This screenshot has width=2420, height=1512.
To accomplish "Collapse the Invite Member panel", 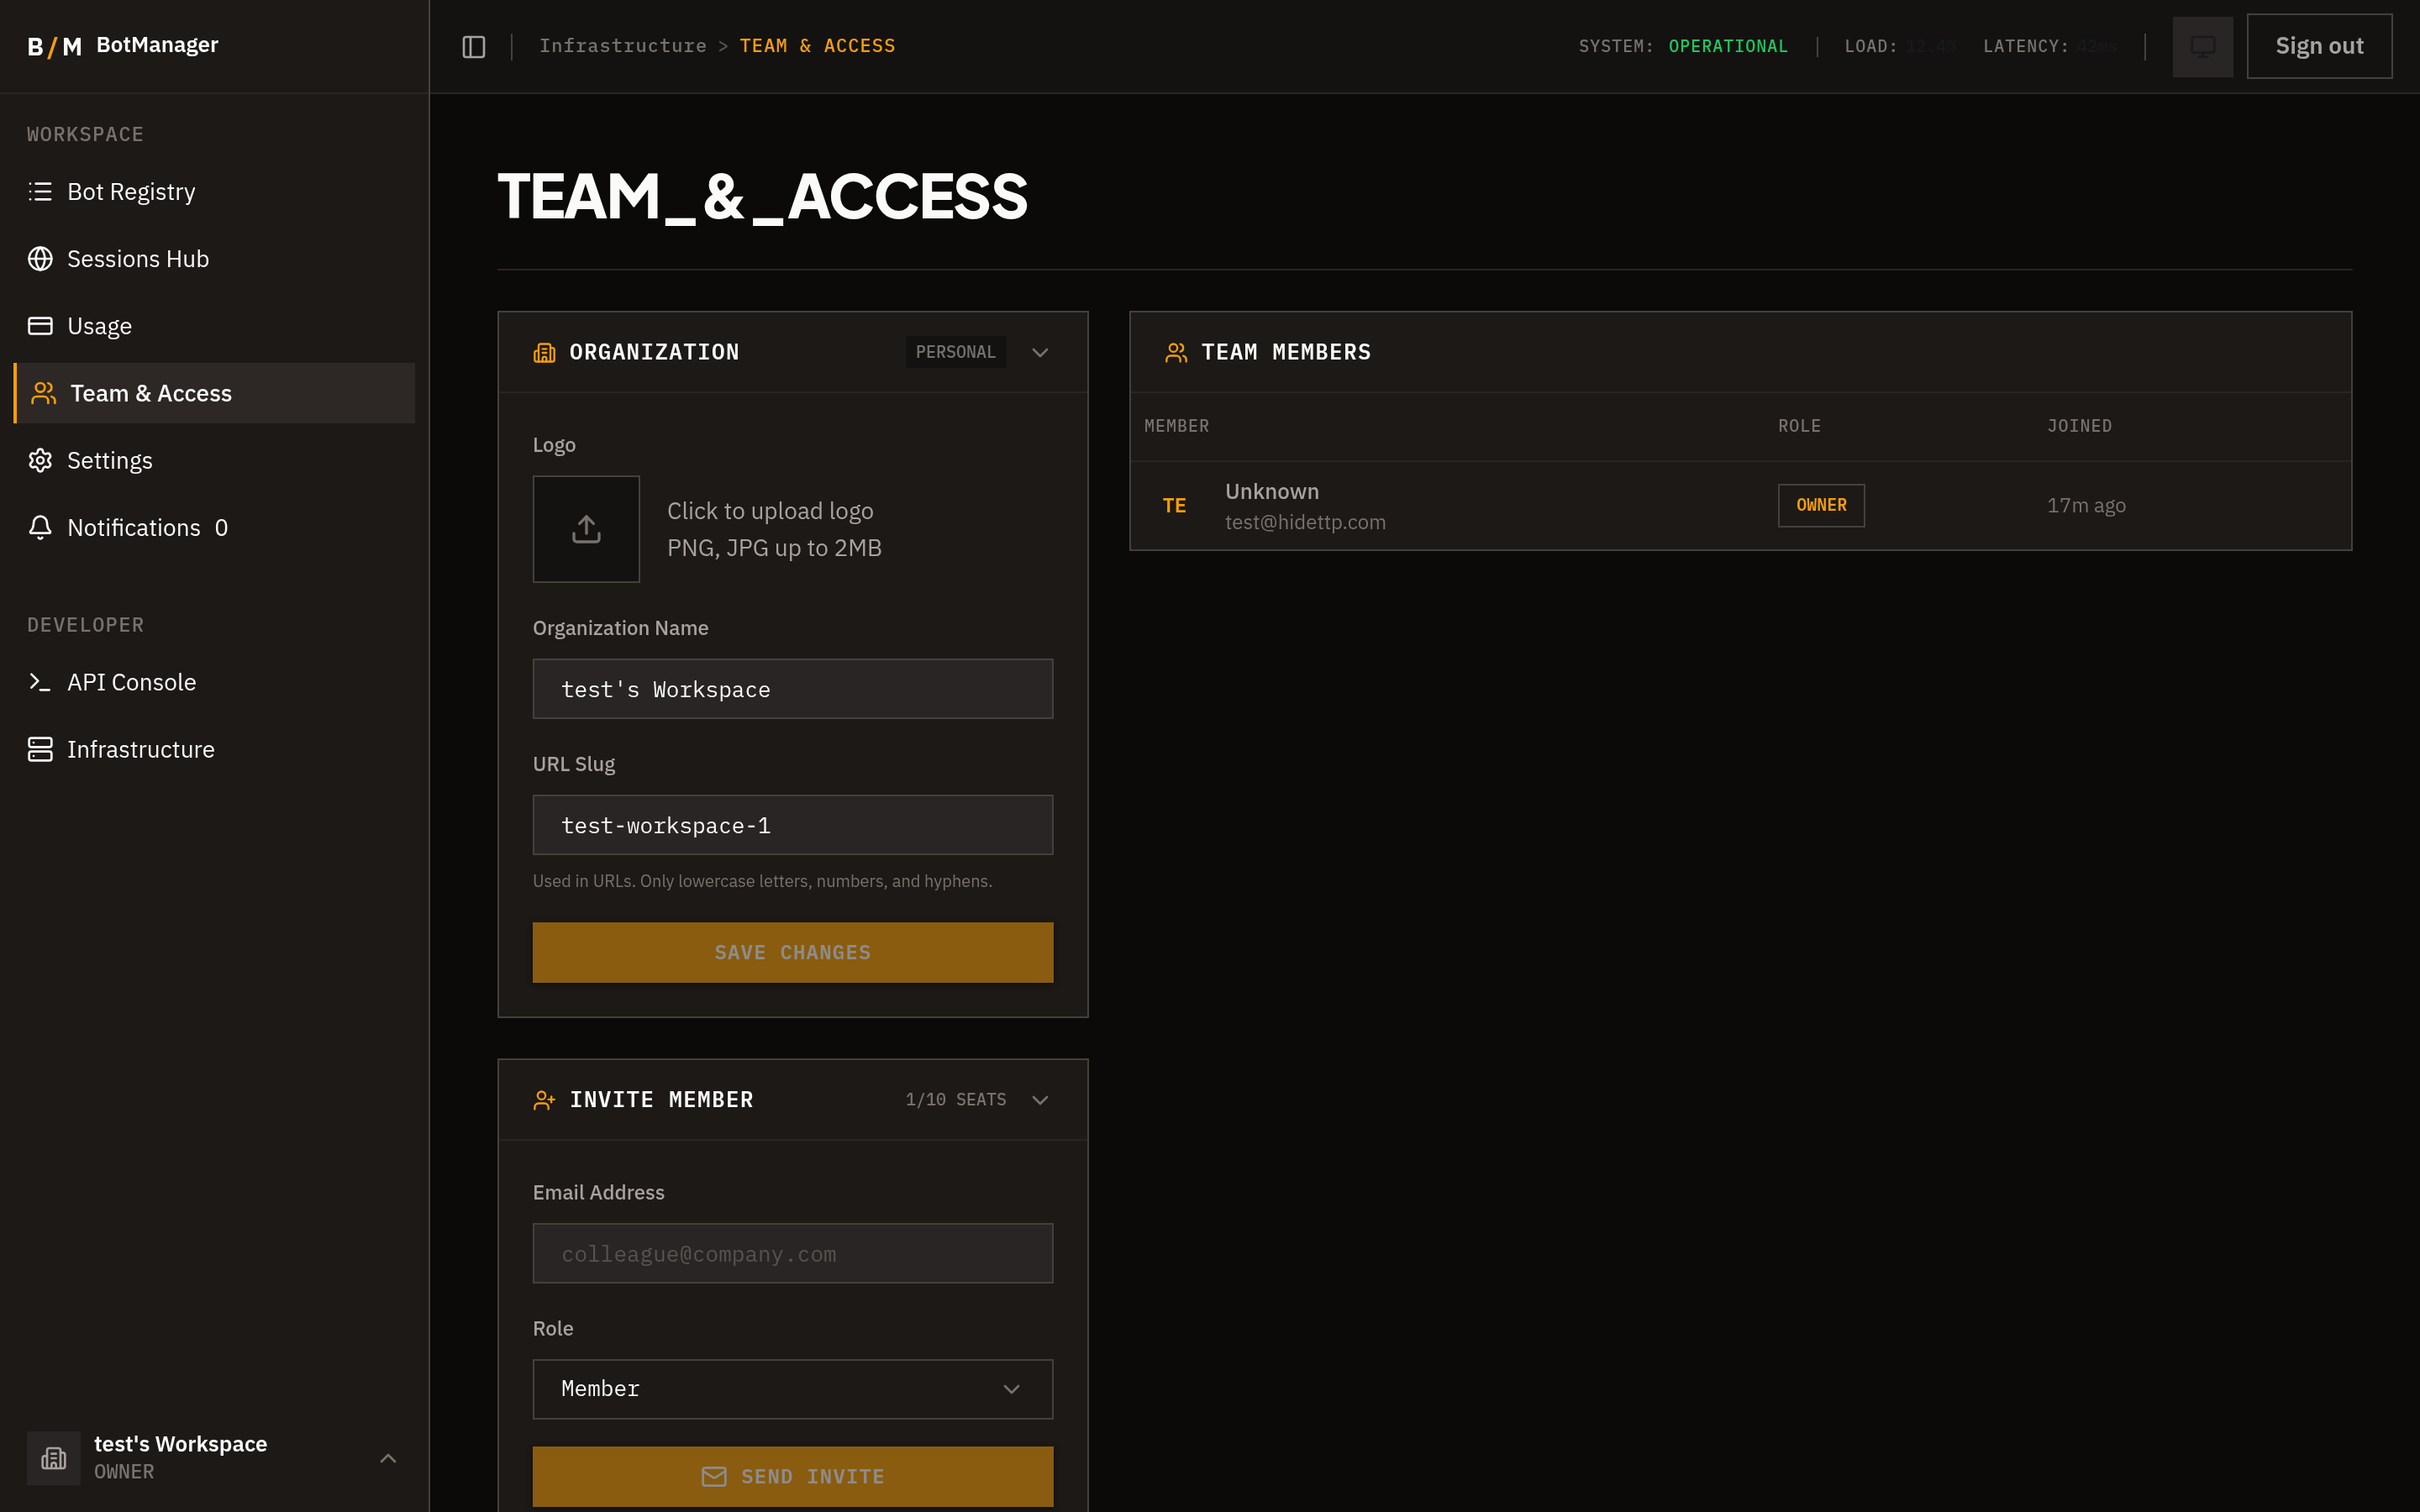I will click(x=1041, y=1099).
